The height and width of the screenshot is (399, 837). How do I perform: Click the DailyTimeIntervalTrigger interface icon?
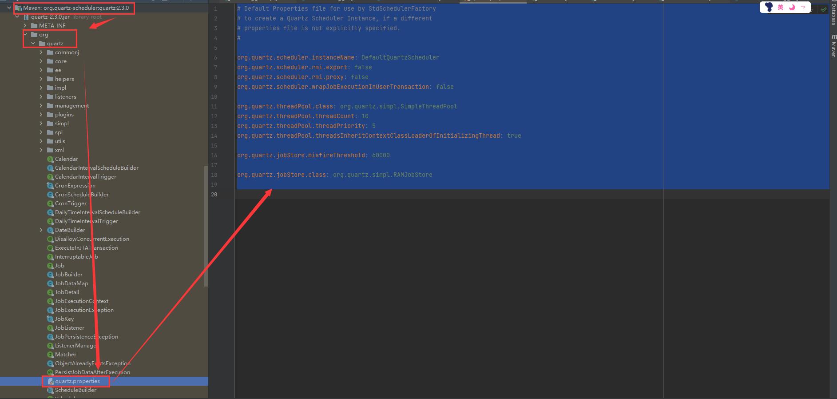pos(50,221)
